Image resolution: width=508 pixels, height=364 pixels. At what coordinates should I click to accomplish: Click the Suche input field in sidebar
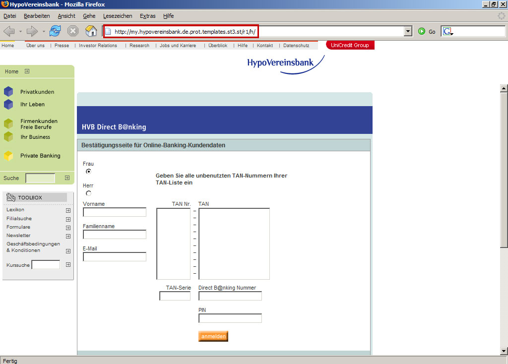point(40,178)
